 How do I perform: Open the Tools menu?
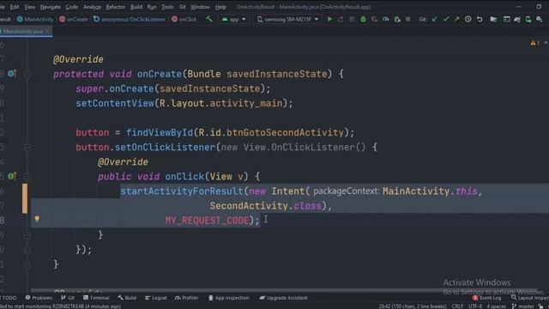[x=167, y=7]
